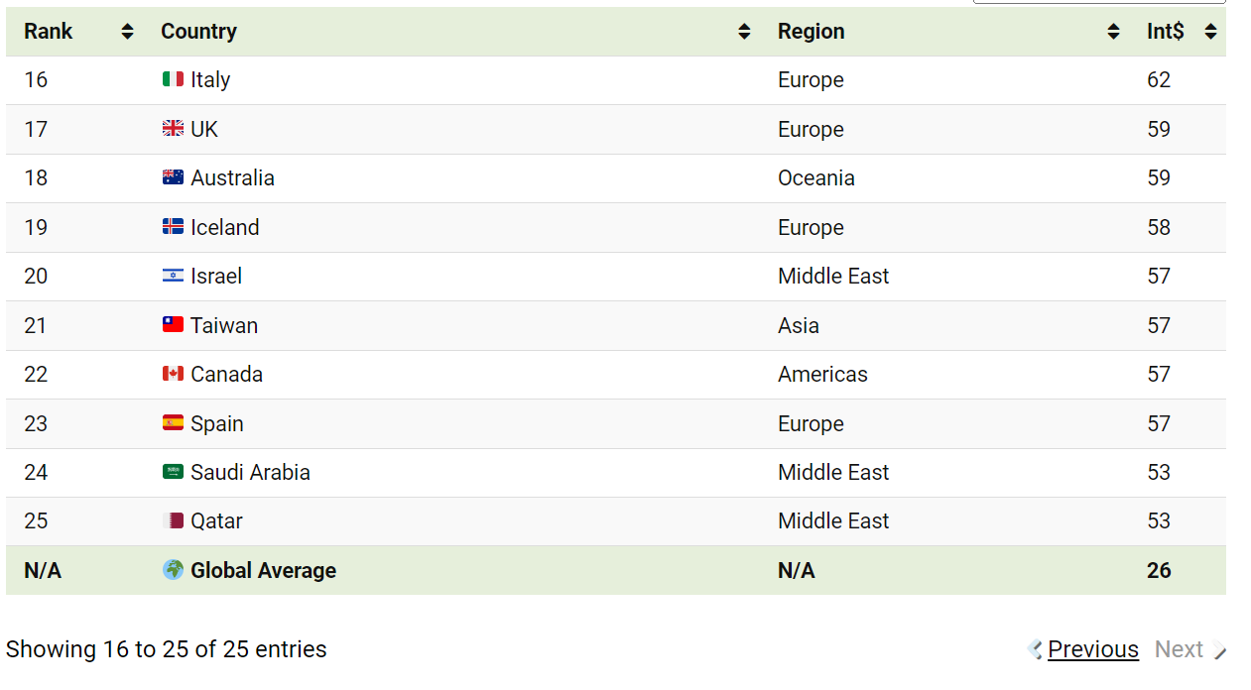The width and height of the screenshot is (1251, 690).
Task: Sort by Int$ column arrows
Action: (x=1210, y=32)
